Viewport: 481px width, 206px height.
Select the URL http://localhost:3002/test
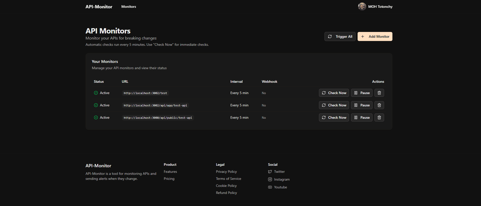pyautogui.click(x=145, y=93)
